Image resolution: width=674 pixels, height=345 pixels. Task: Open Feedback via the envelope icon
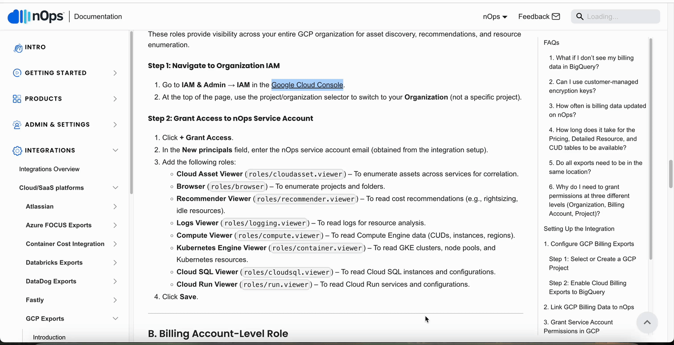point(556,16)
